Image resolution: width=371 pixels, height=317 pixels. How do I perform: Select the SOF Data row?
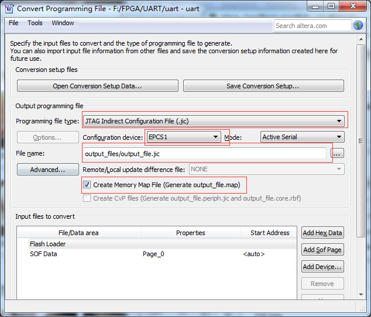(x=44, y=254)
